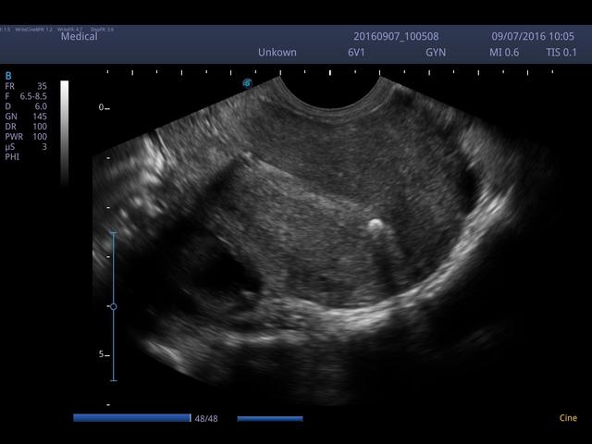Click the grayscale map bar
This screenshot has height=444, width=592.
(x=64, y=131)
